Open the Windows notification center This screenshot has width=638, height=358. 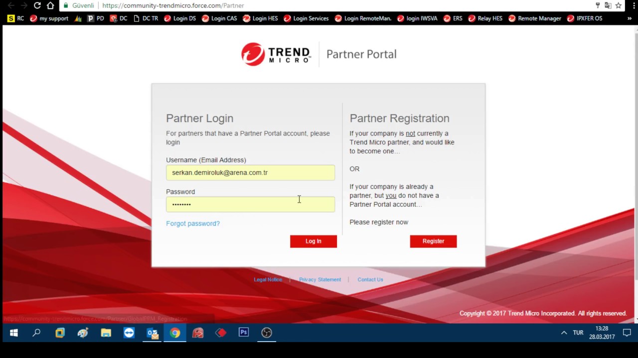[627, 333]
